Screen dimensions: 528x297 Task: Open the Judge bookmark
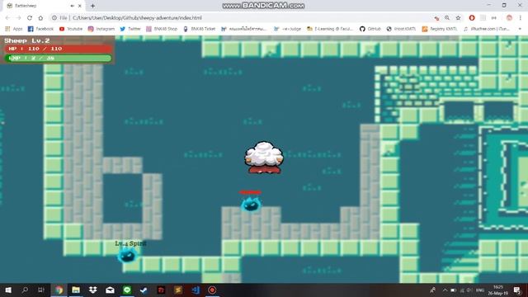(287, 29)
